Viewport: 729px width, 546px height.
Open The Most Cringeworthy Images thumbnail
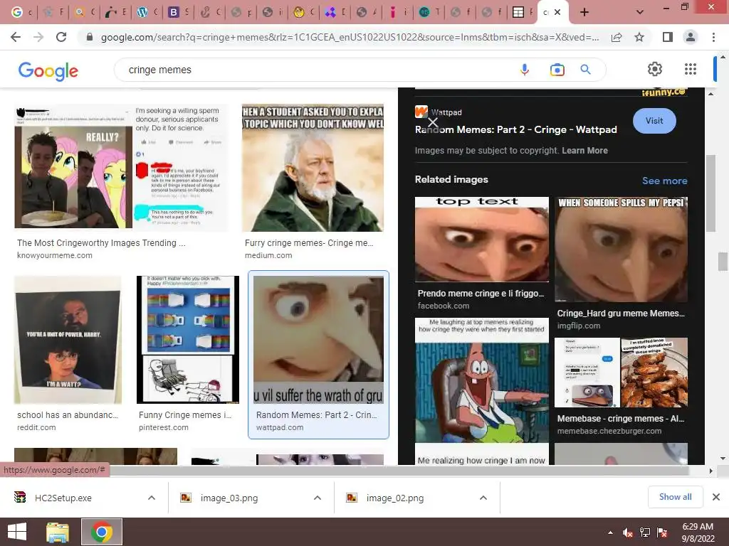121,166
